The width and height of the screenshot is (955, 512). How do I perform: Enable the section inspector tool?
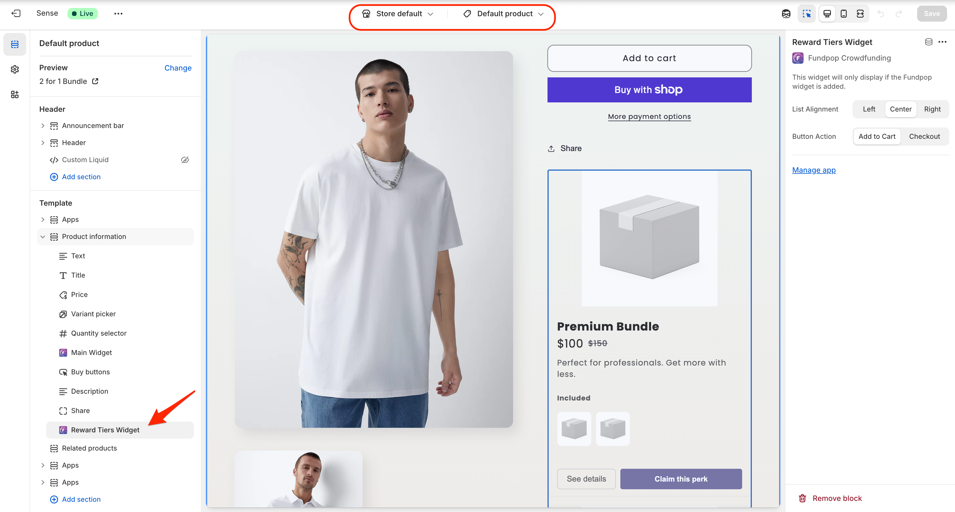(x=807, y=13)
